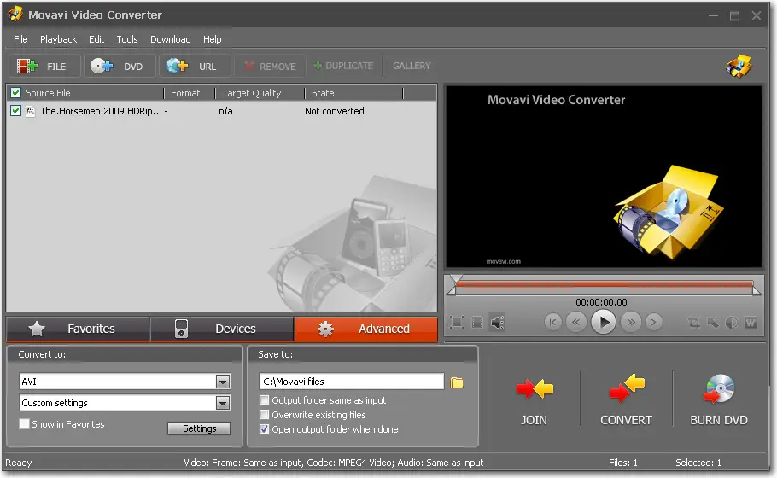The height and width of the screenshot is (478, 777).
Task: Click the arrow tool icon in player
Action: click(x=713, y=323)
